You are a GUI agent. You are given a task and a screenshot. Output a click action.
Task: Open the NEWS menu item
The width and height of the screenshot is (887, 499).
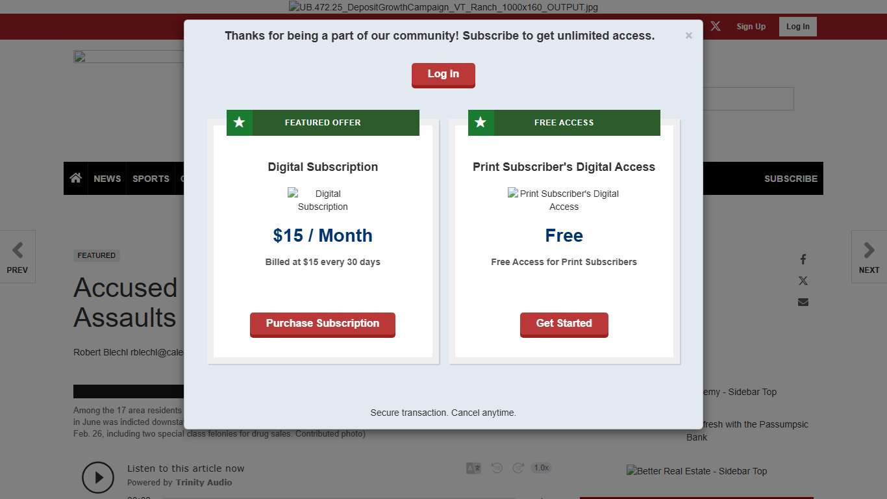107,179
